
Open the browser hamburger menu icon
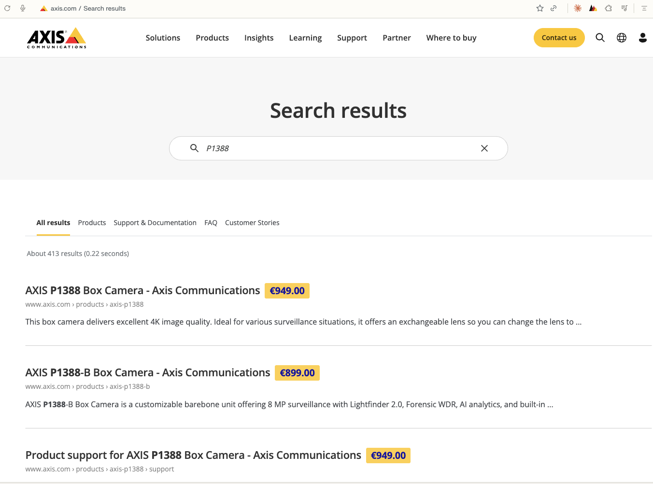click(x=644, y=8)
